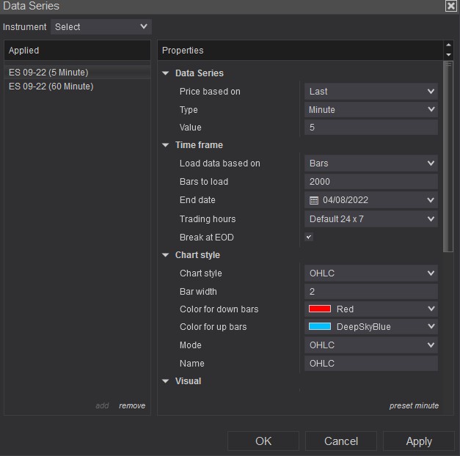The image size is (460, 456).
Task: Click the Price based on label
Action: (210, 92)
